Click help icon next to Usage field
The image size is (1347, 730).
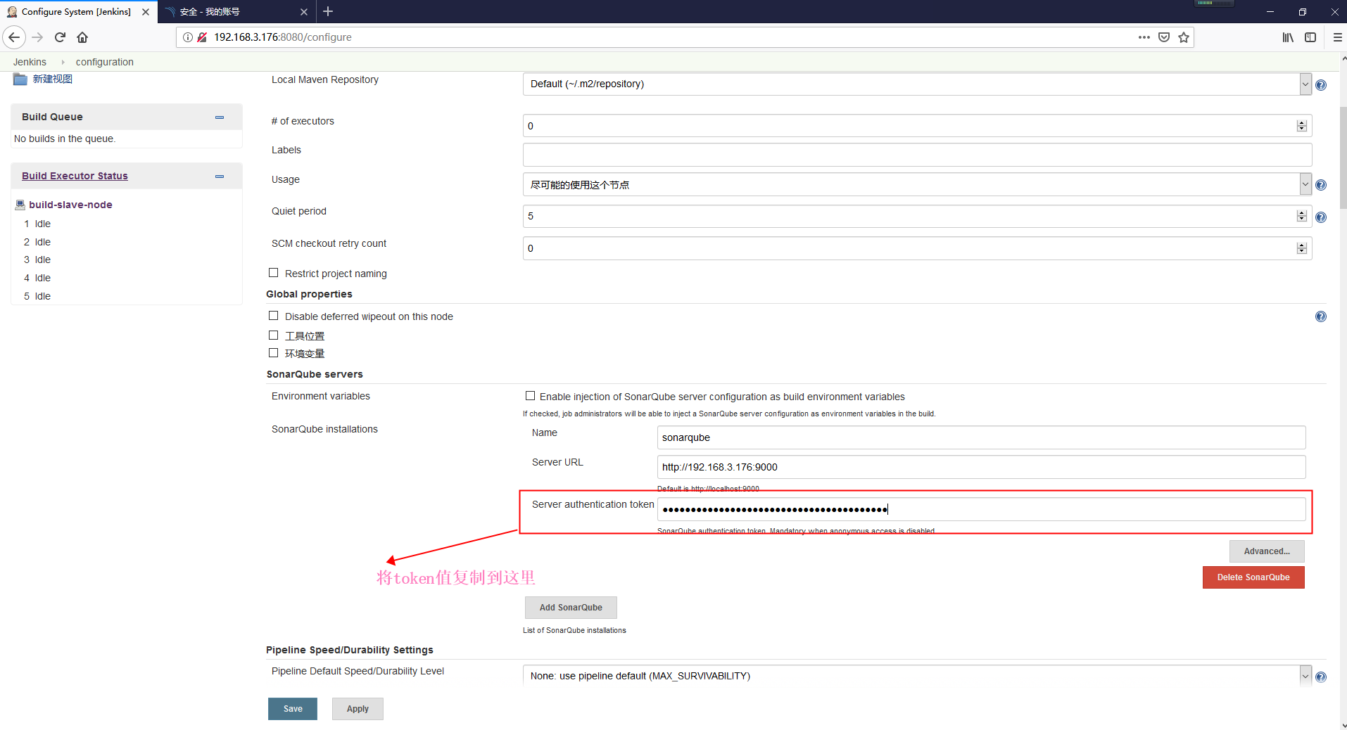point(1321,184)
